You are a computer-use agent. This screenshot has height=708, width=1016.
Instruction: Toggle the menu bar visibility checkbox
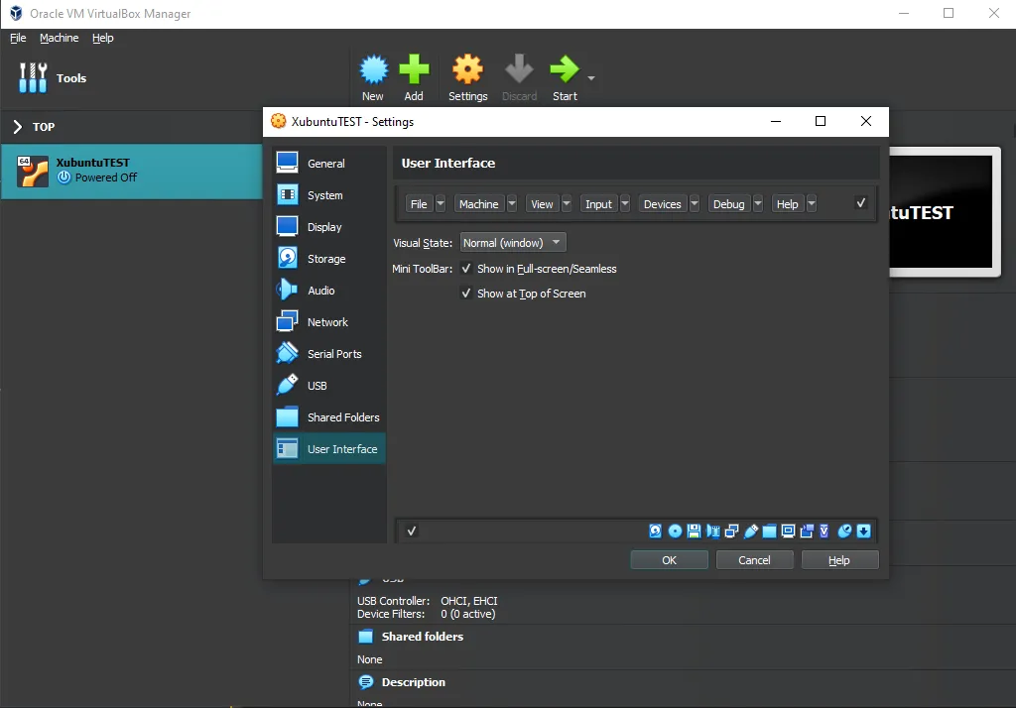(859, 203)
